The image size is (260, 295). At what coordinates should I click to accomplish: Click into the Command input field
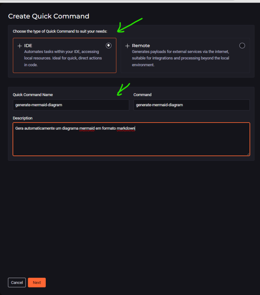(191, 105)
